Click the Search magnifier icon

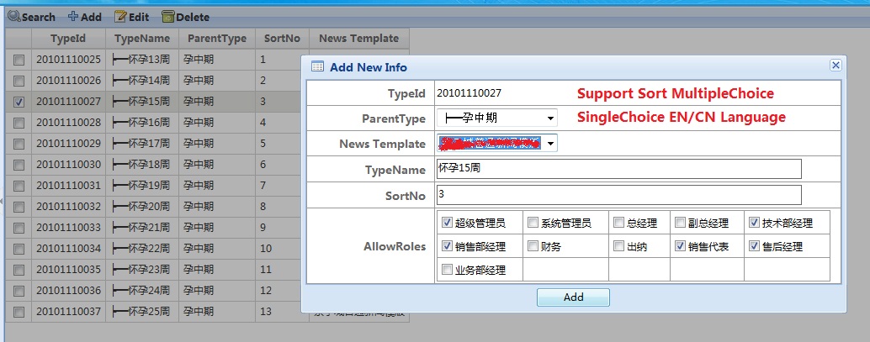point(14,17)
